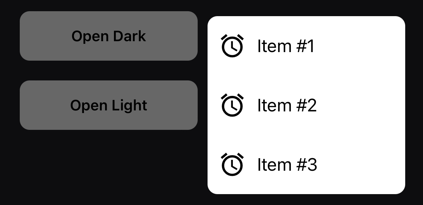Click the alarm clock icon beside Item #1
Viewport: 423px width, 205px height.
[232, 46]
